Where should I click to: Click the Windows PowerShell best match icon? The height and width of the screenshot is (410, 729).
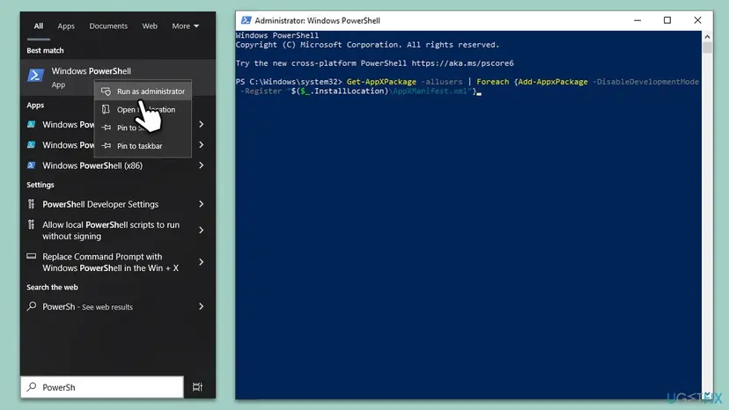pyautogui.click(x=35, y=75)
